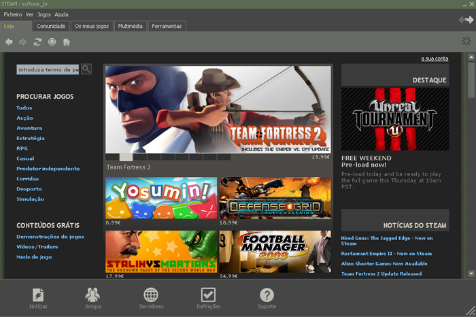Open Definições settings

[209, 299]
